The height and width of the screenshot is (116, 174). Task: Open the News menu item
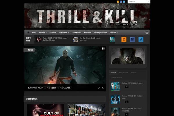34,32
